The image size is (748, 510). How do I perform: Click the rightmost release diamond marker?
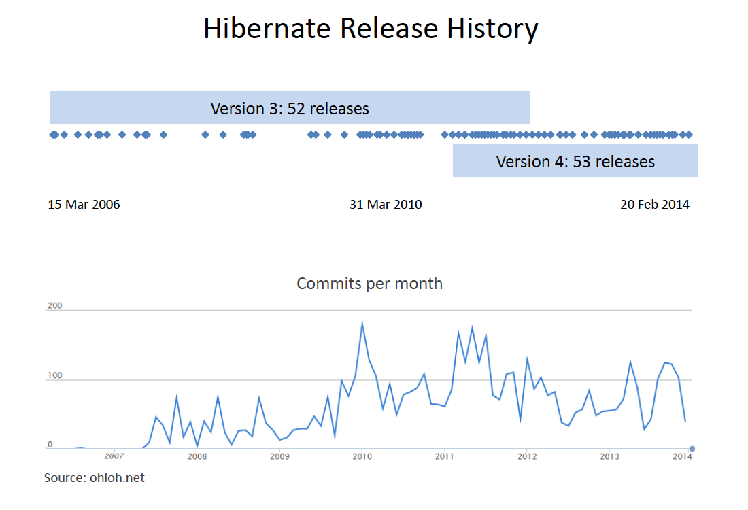coord(689,135)
